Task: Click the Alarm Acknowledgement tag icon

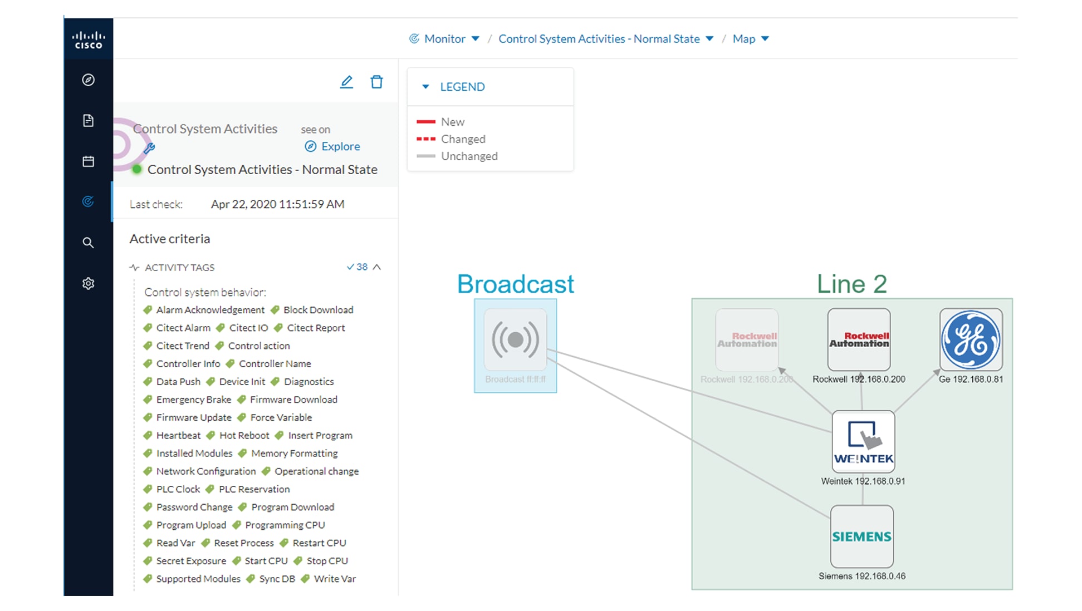Action: [148, 310]
